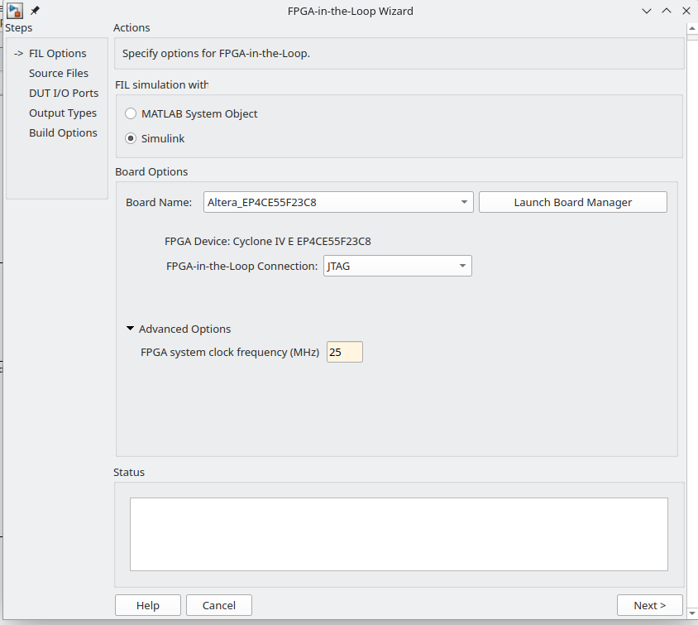Click the title bar upward chevron icon
The image size is (698, 625).
coord(667,11)
